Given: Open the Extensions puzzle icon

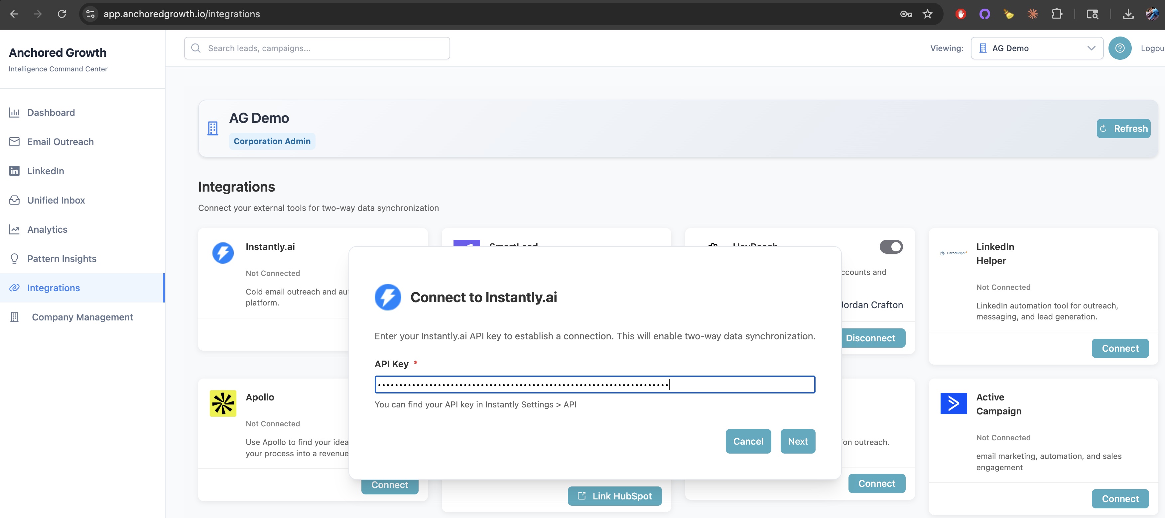Looking at the screenshot, I should coord(1057,14).
